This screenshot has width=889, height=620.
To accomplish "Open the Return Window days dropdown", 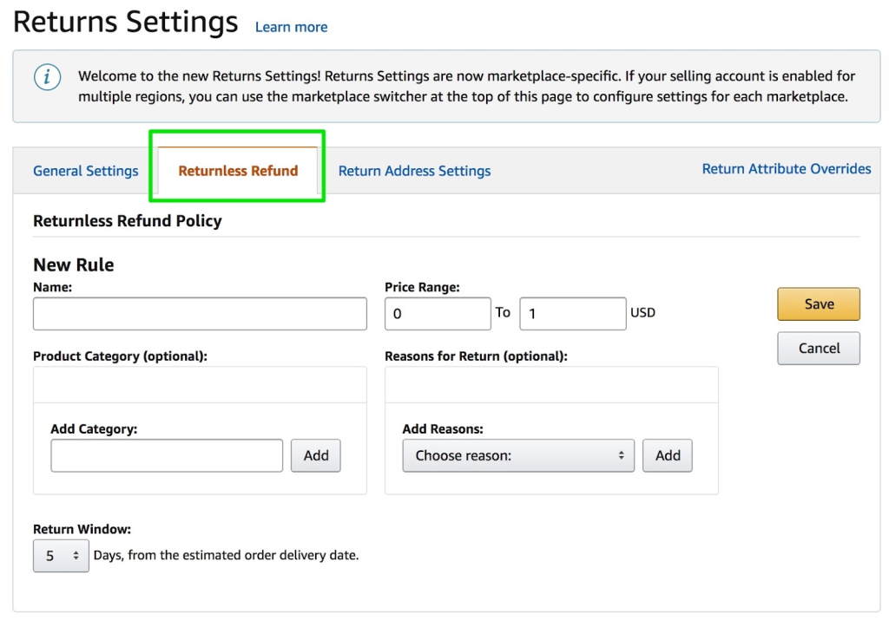I will click(x=61, y=556).
